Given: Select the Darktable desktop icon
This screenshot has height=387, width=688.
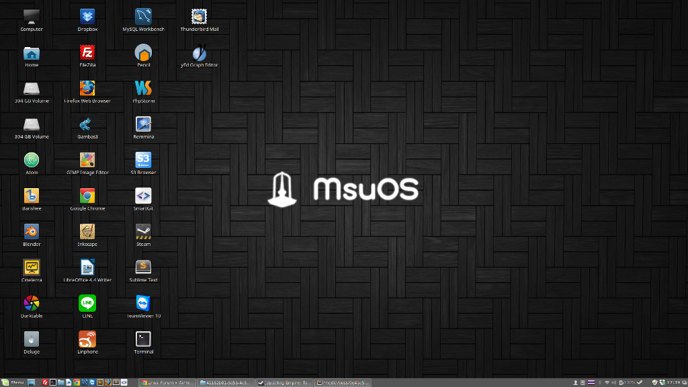Looking at the screenshot, I should (32, 303).
